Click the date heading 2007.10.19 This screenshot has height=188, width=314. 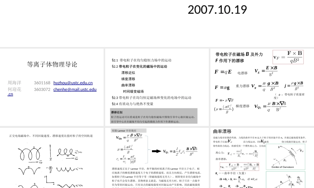(x=217, y=10)
